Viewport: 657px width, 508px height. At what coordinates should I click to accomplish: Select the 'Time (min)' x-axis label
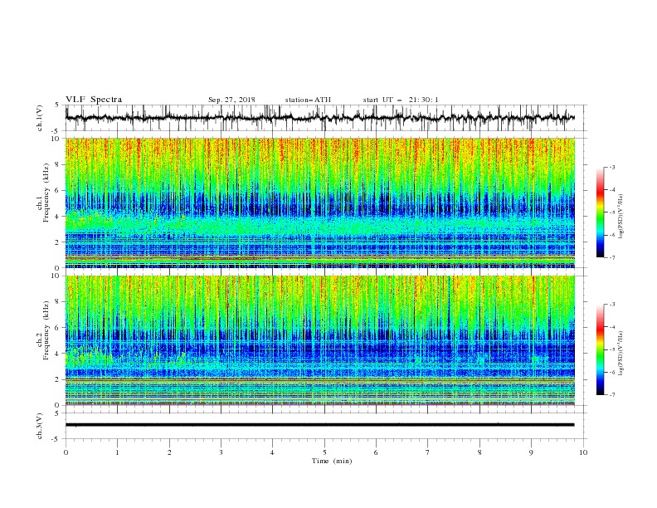click(x=332, y=461)
